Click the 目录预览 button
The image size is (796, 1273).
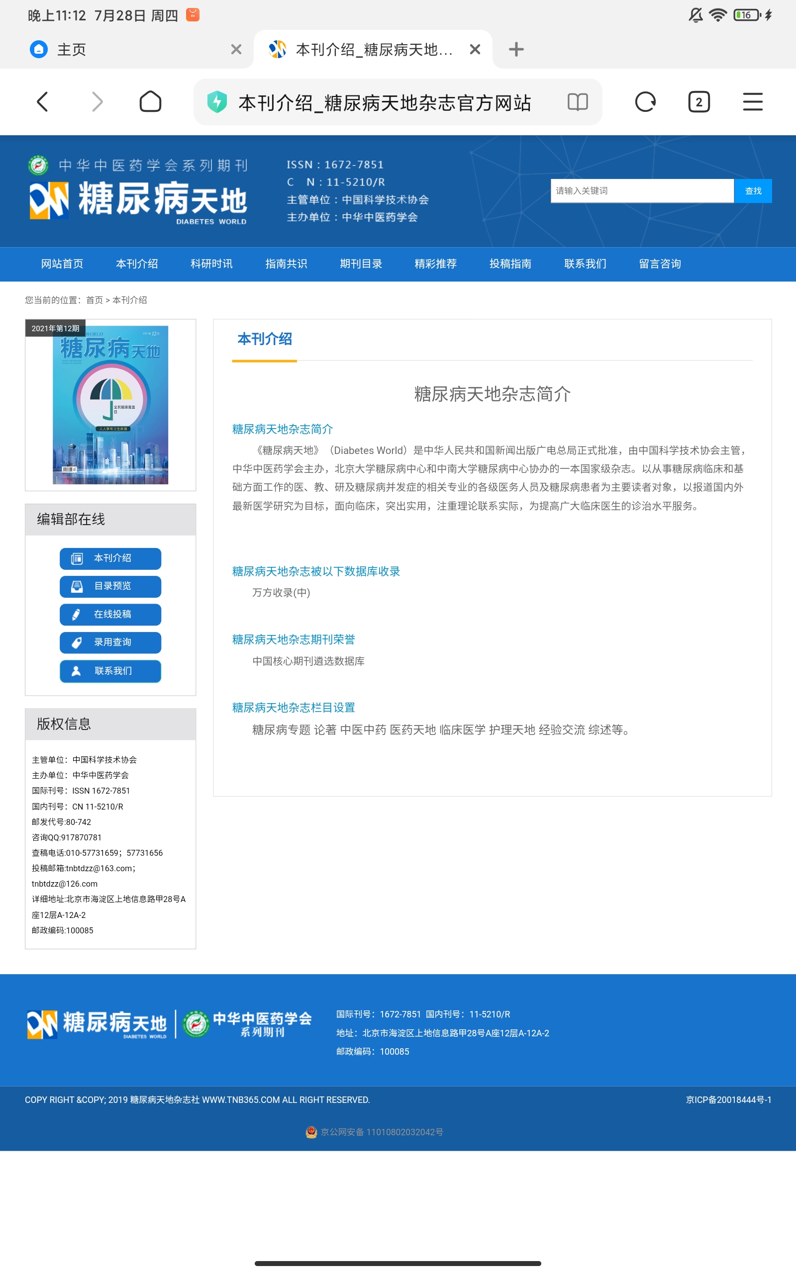[110, 586]
